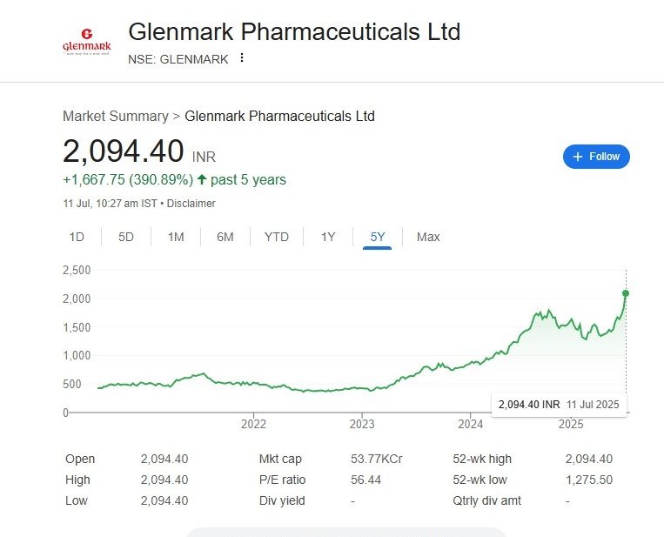Click the Glenmark Pharmaceuticals Ltd page title
The image size is (664, 537).
pyautogui.click(x=294, y=31)
